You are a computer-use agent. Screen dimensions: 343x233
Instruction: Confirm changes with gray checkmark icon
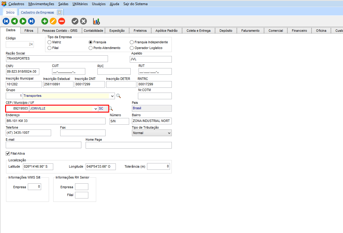click(x=75, y=21)
